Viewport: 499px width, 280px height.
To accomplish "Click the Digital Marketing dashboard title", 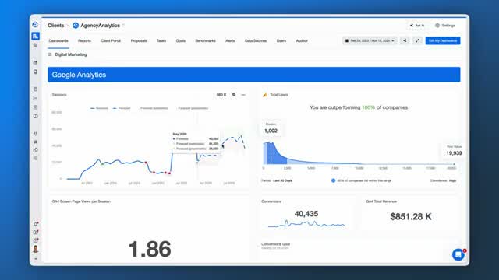I will [x=71, y=54].
